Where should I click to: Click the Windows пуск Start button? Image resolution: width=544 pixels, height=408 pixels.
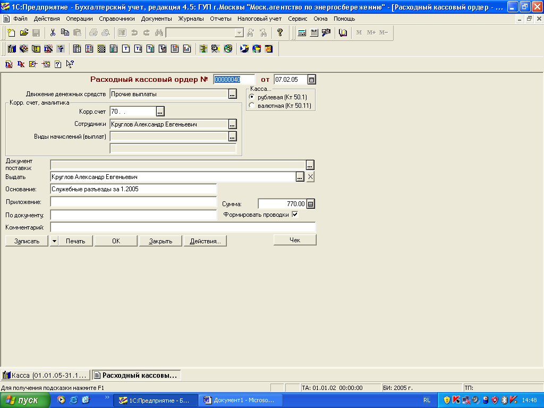tap(25, 401)
